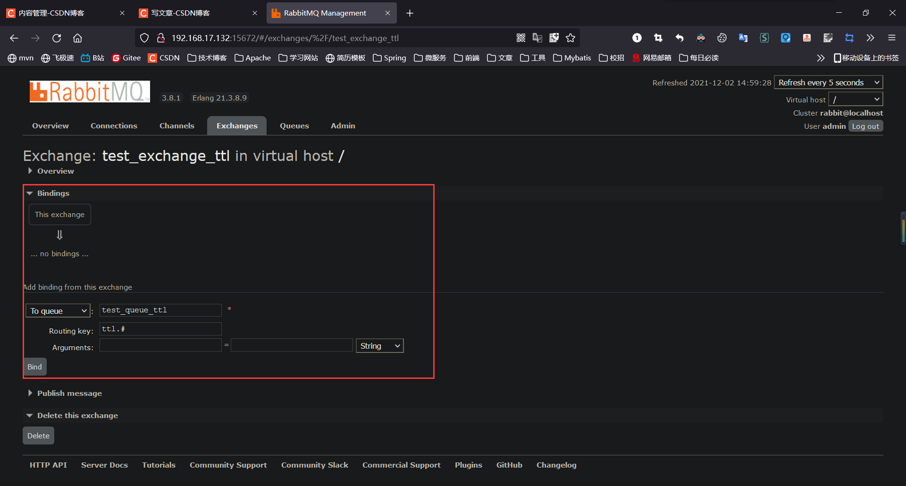
Task: Click the Arguments key input field
Action: point(160,345)
